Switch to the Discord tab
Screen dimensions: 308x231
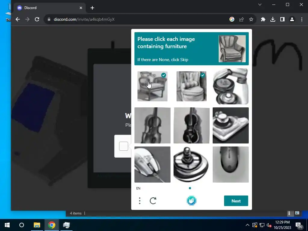pyautogui.click(x=50, y=8)
